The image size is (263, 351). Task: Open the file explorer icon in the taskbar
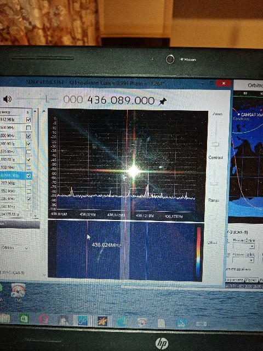5,318
